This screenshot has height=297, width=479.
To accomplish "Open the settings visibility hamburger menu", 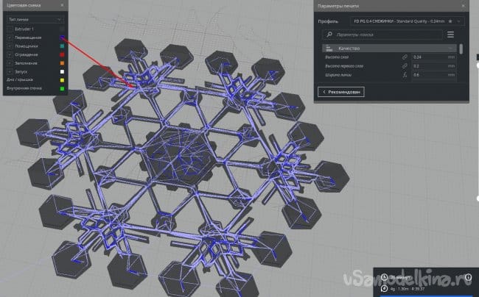I will [x=450, y=34].
